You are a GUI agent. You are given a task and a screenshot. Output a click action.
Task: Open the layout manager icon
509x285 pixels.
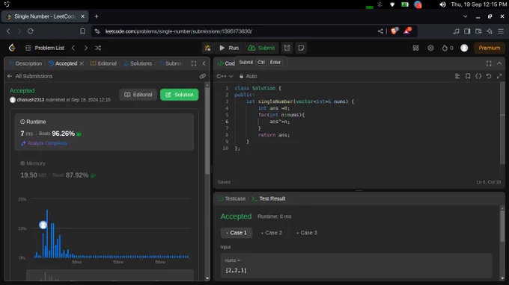coord(416,48)
